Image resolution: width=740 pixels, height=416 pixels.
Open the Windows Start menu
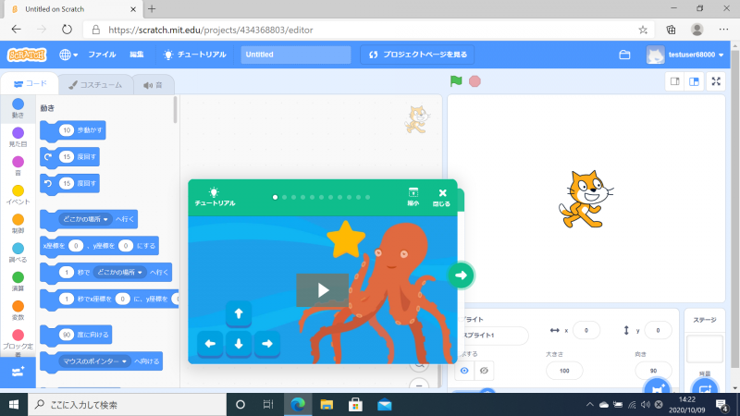click(14, 405)
